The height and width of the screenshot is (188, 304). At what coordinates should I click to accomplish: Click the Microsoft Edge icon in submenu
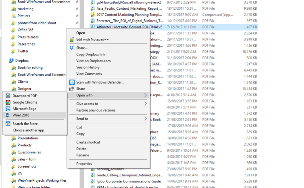tap(8, 109)
